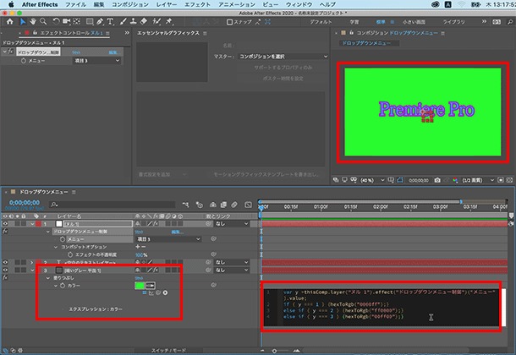This screenshot has height=355, width=516.
Task: Open layer 3 parent link dropdown
Action: (232, 270)
